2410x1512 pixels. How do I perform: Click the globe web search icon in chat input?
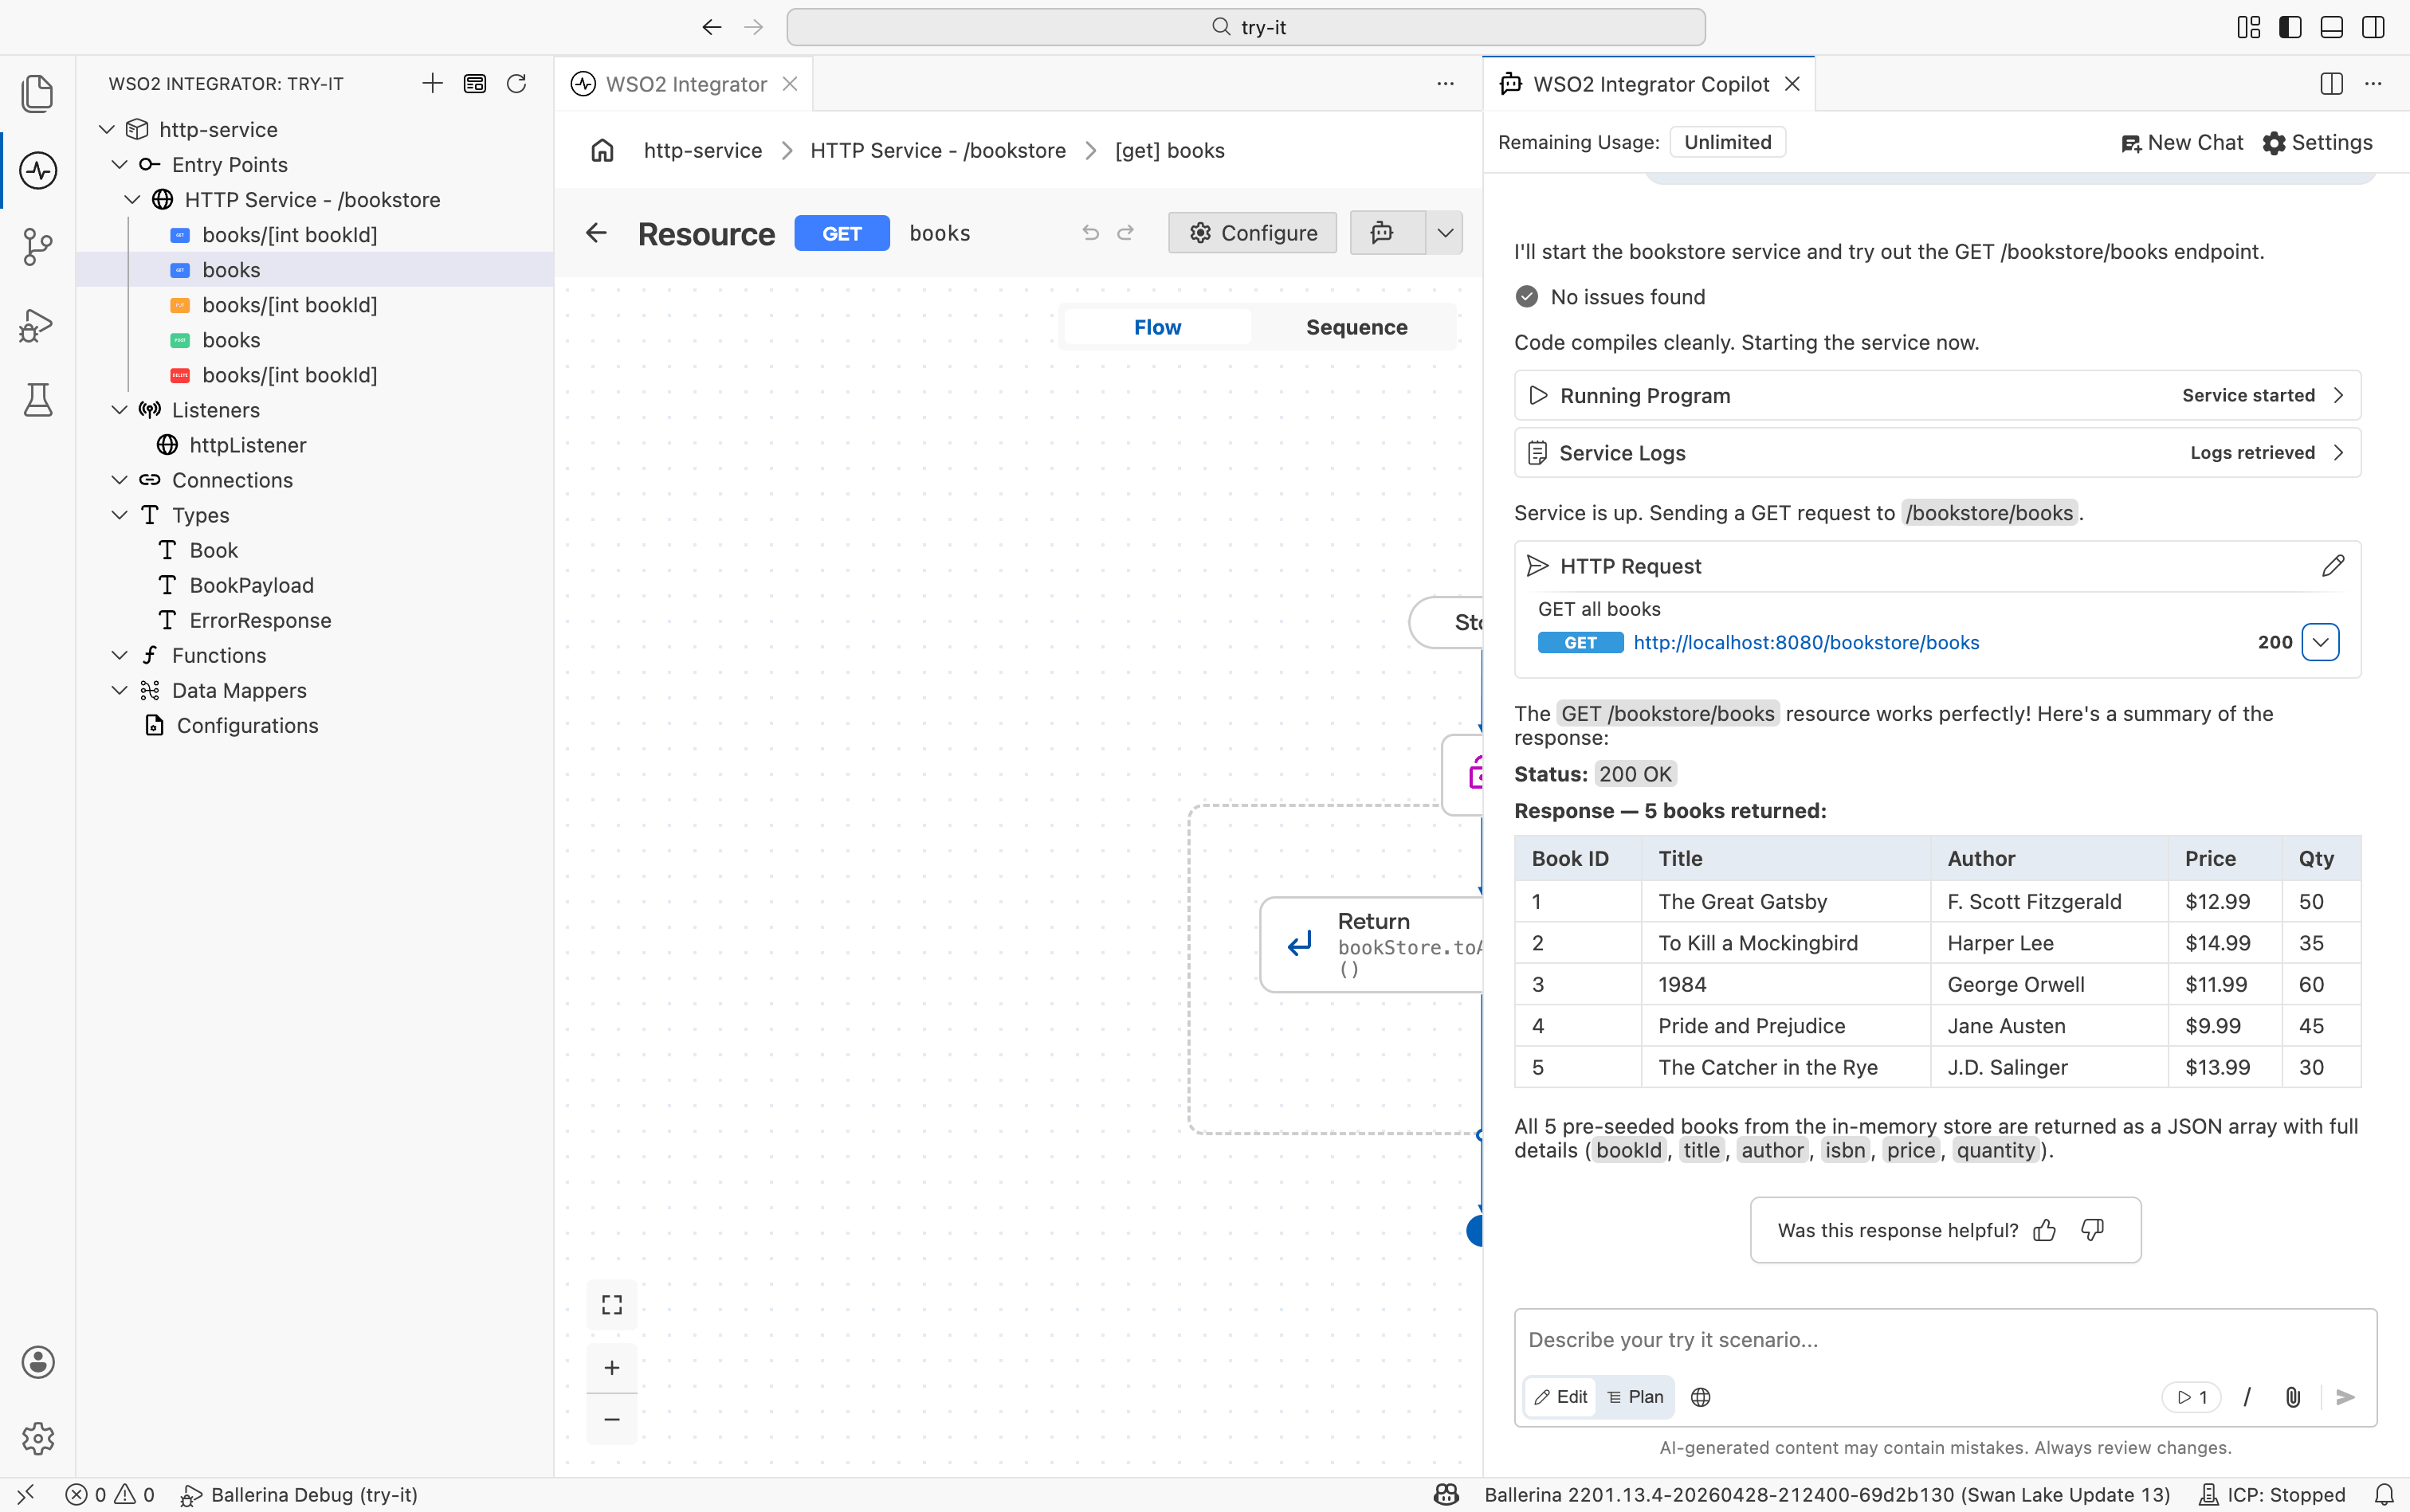coord(1701,1397)
